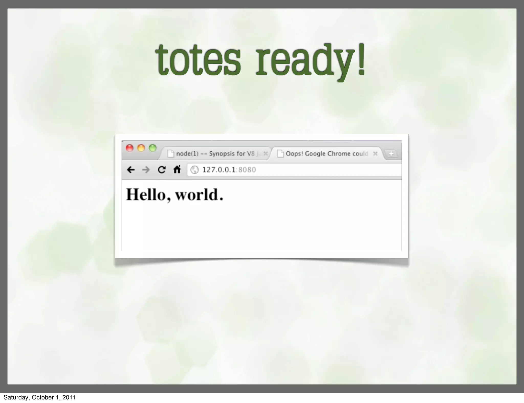Image resolution: width=524 pixels, height=403 pixels.
Task: Click the Hello, world. heading
Action: pos(175,195)
